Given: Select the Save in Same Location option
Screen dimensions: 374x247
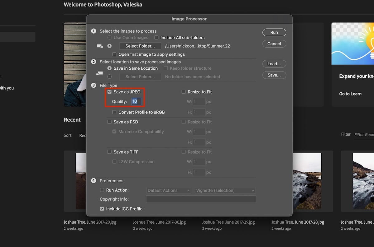Looking at the screenshot, I should point(109,68).
